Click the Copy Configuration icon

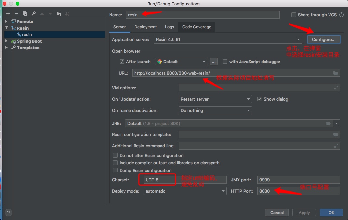[25, 14]
